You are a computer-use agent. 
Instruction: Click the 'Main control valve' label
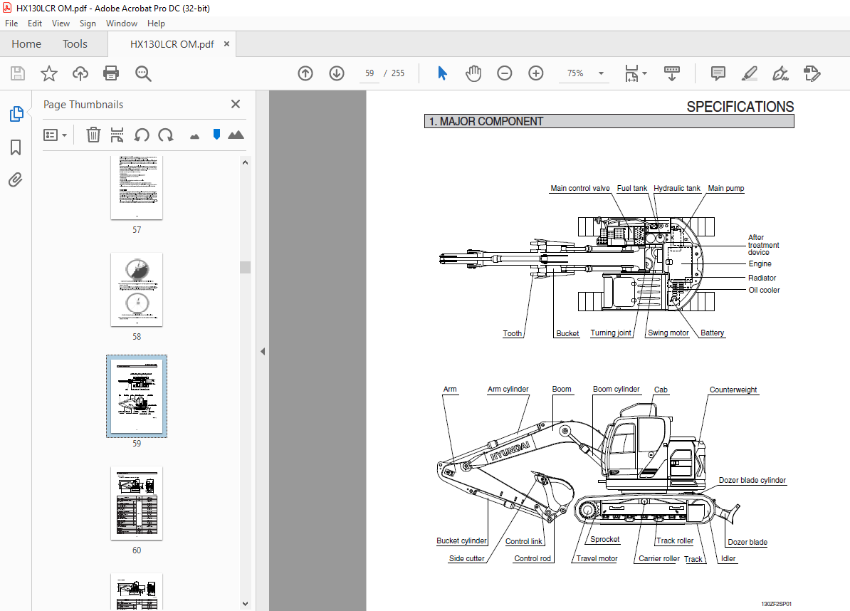(580, 188)
